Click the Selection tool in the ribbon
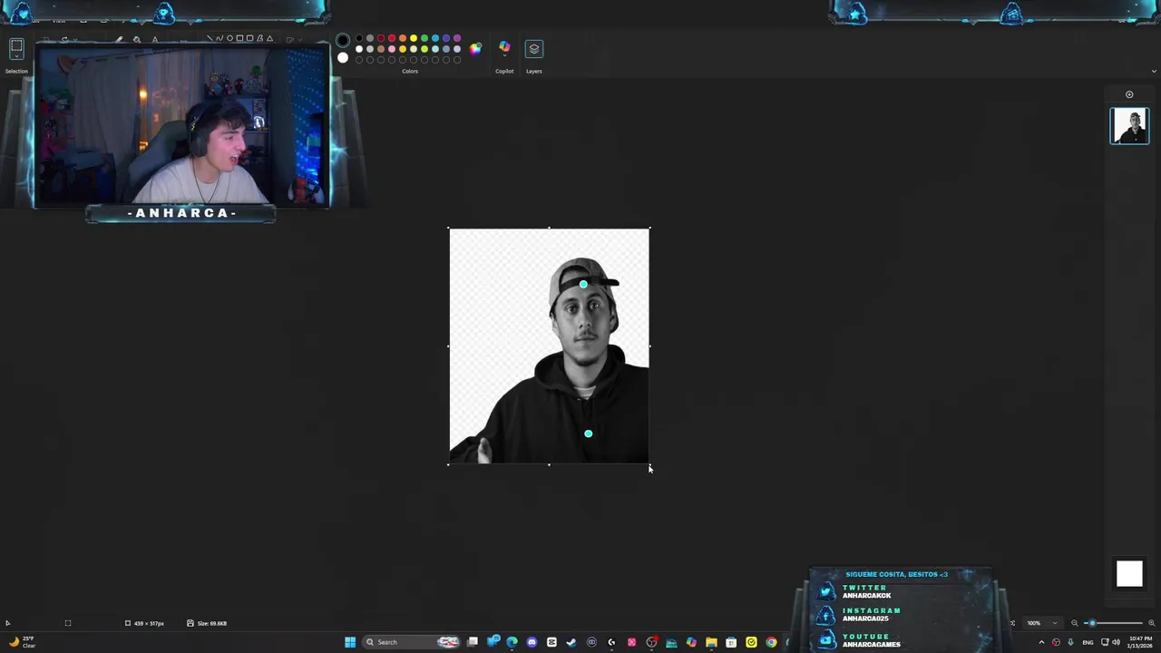The height and width of the screenshot is (653, 1161). 16,50
